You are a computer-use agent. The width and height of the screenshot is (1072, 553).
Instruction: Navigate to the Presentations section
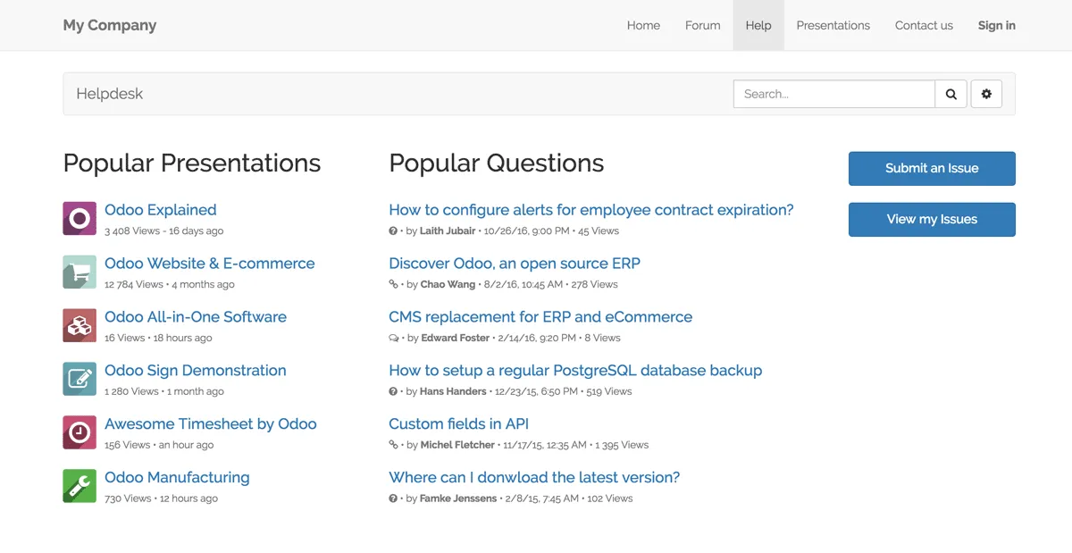(x=833, y=25)
